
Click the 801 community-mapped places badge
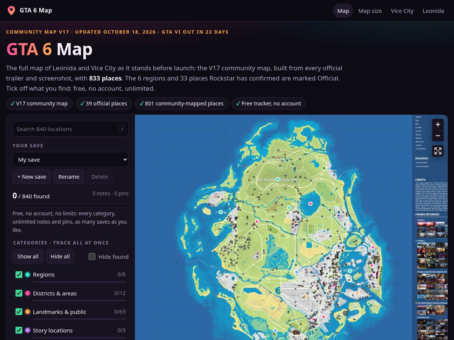click(x=182, y=104)
